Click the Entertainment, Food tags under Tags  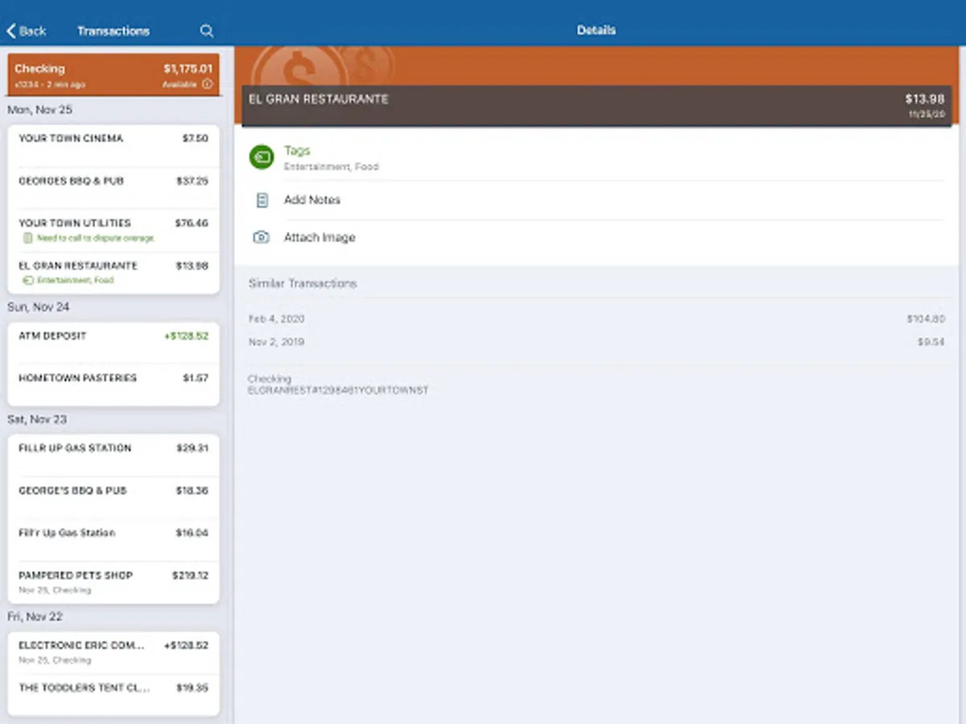332,167
